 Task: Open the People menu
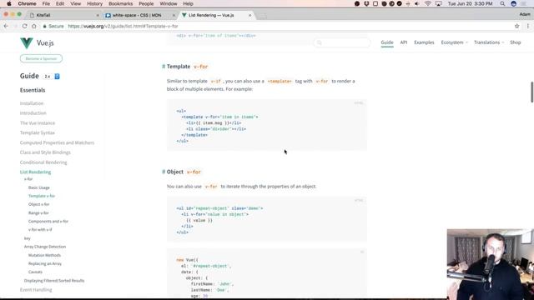coord(146,3)
